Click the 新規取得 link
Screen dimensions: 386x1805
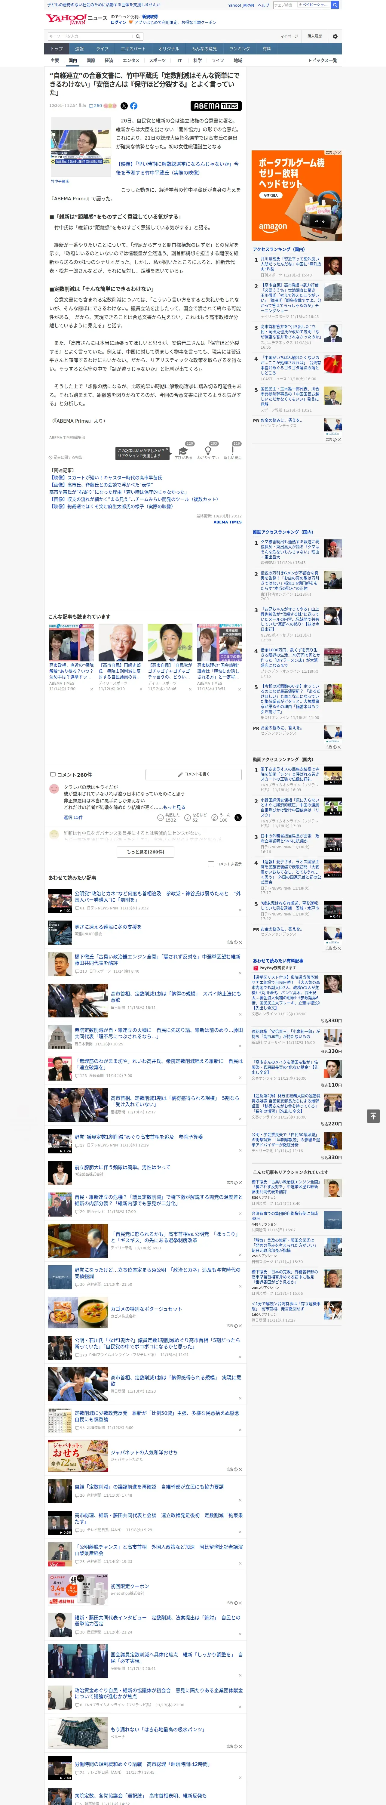[151, 16]
